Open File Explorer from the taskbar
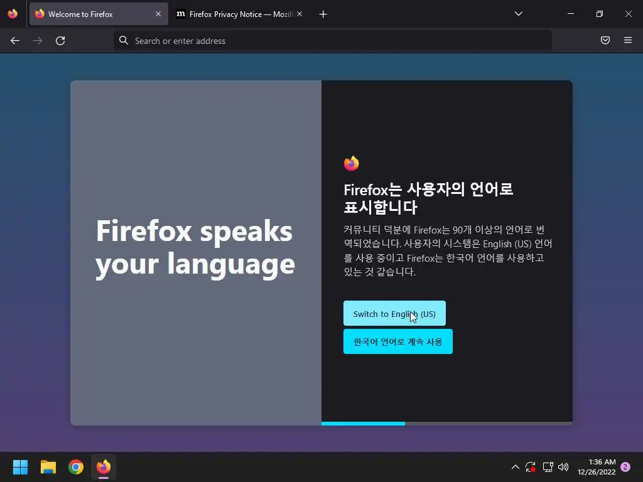This screenshot has width=643, height=482. [x=48, y=467]
